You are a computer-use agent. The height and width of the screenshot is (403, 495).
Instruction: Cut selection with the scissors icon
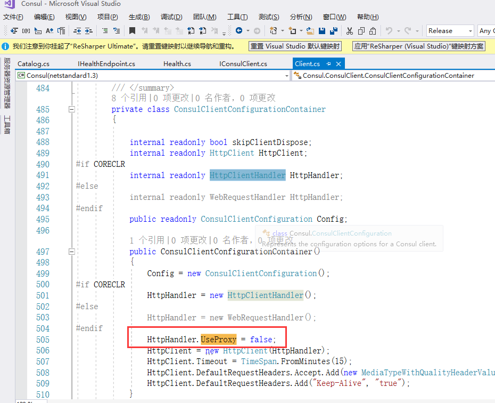pyautogui.click(x=350, y=31)
